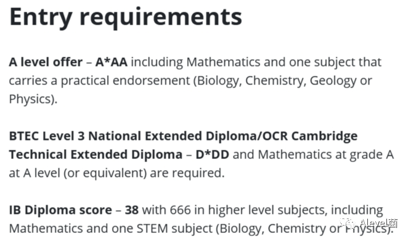Click the Entry requirements heading
The image size is (411, 241).
[x=126, y=17]
